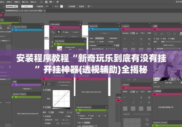This screenshot has height=127, width=182.
Task: Select the Outlines method radio button
Action: [107, 41]
